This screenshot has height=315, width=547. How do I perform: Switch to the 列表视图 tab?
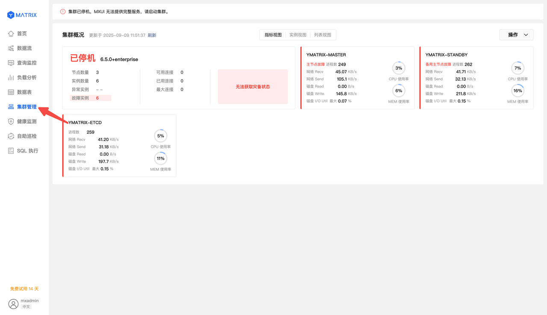[323, 35]
